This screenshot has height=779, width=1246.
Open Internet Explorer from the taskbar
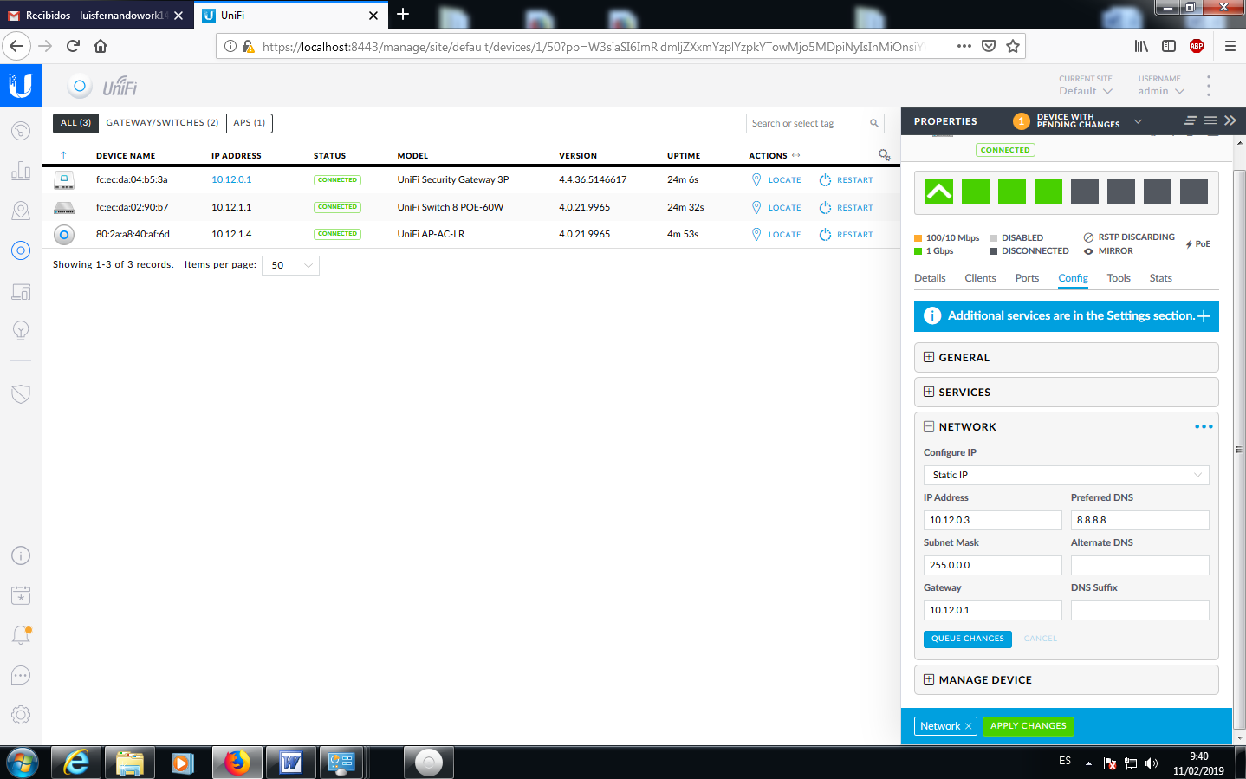click(x=76, y=763)
